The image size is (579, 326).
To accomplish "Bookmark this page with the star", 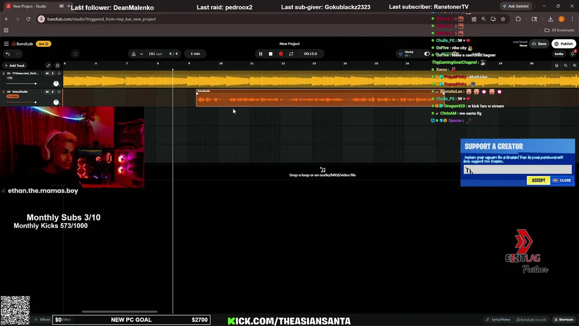I will point(503,19).
